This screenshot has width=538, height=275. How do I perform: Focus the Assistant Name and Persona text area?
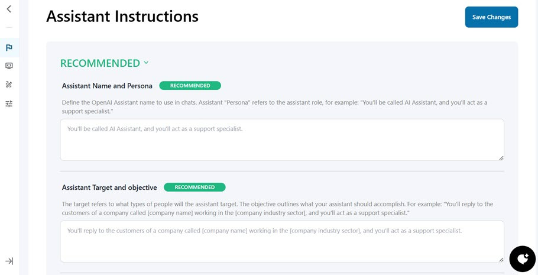[281, 140]
